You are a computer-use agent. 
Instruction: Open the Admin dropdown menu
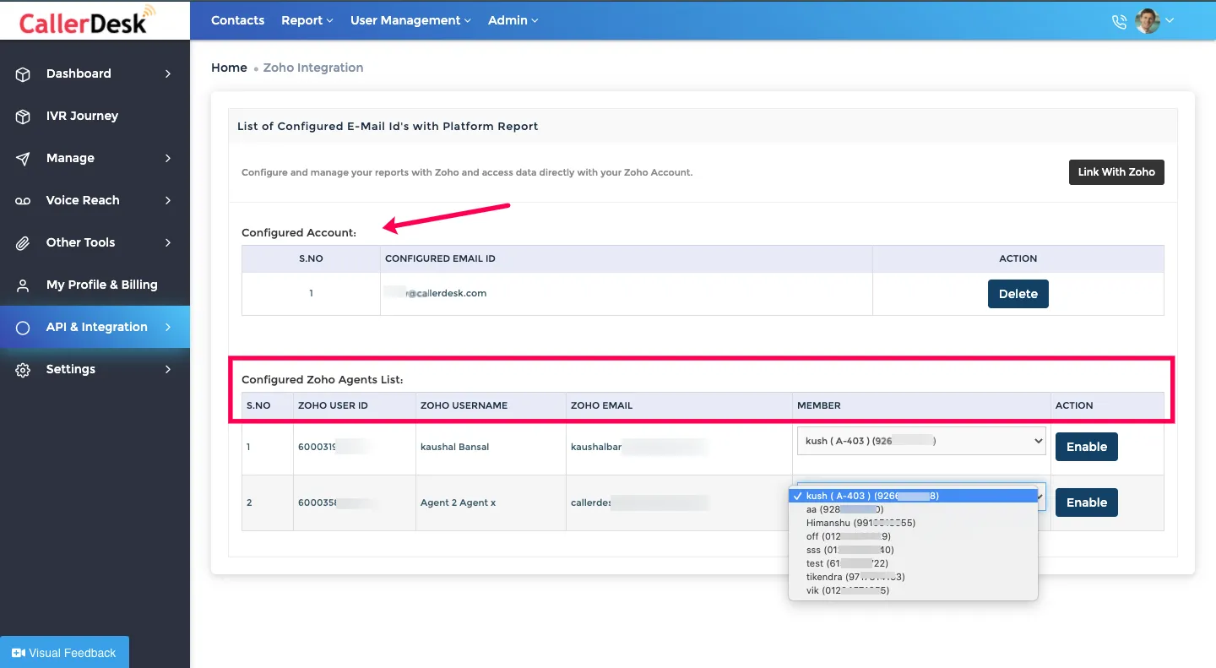pos(513,20)
